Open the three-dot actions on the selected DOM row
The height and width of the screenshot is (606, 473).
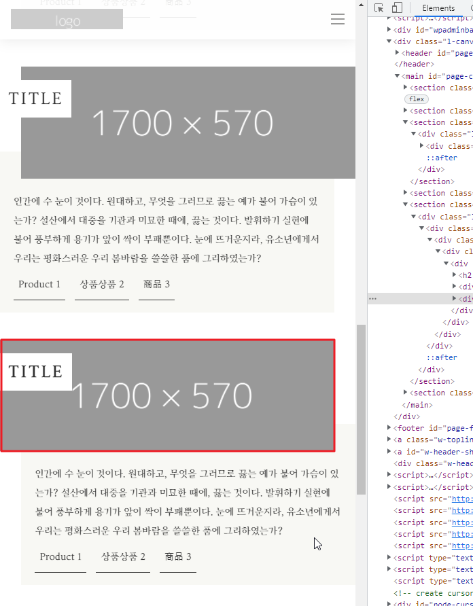372,299
